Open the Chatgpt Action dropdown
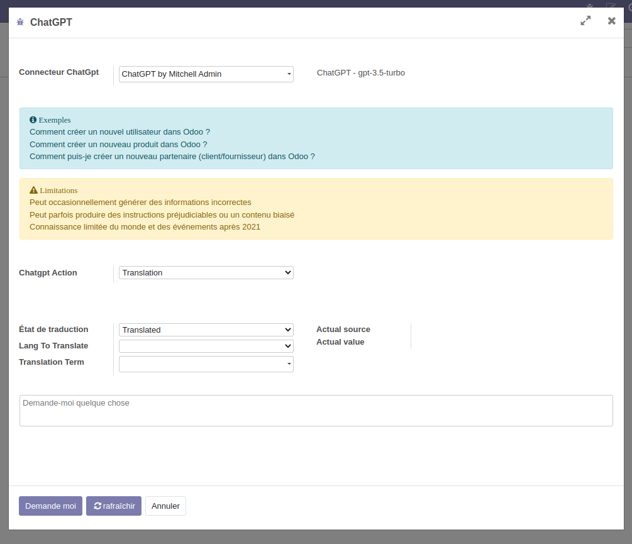 (x=206, y=273)
